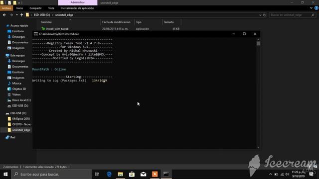Open quick access toolbar dropdown in title bar
Viewport: 319px width, 179px height.
coord(19,2)
